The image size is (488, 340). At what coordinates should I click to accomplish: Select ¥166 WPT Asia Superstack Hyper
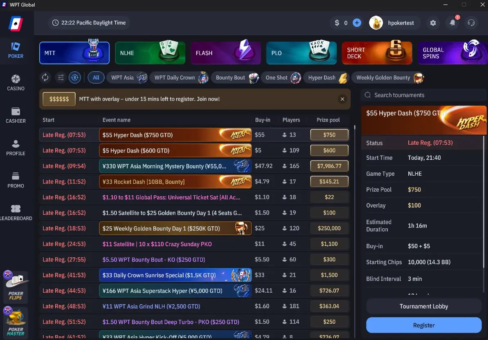[x=194, y=291]
